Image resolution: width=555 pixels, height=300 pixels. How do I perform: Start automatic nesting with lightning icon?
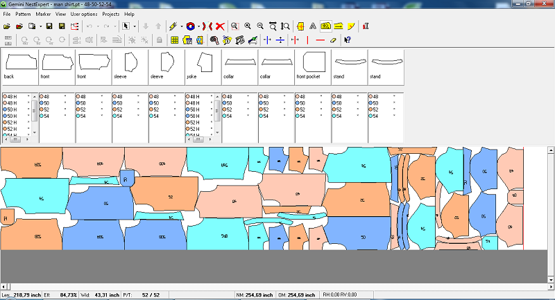[173, 26]
